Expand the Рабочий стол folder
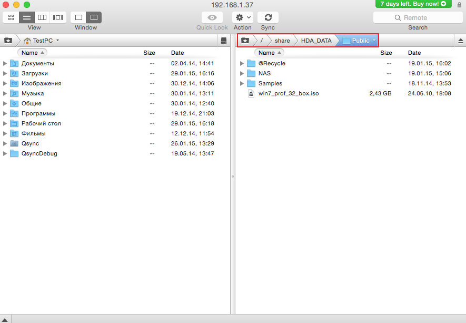The image size is (466, 323). click(5, 123)
